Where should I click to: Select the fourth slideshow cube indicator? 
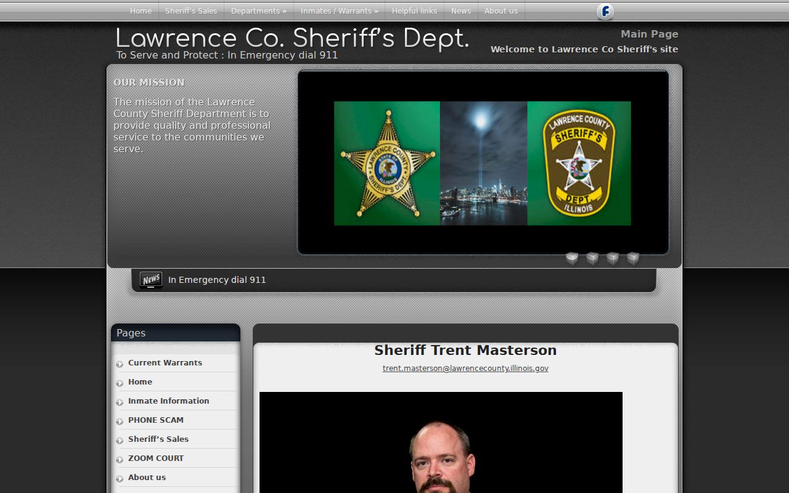tap(633, 258)
